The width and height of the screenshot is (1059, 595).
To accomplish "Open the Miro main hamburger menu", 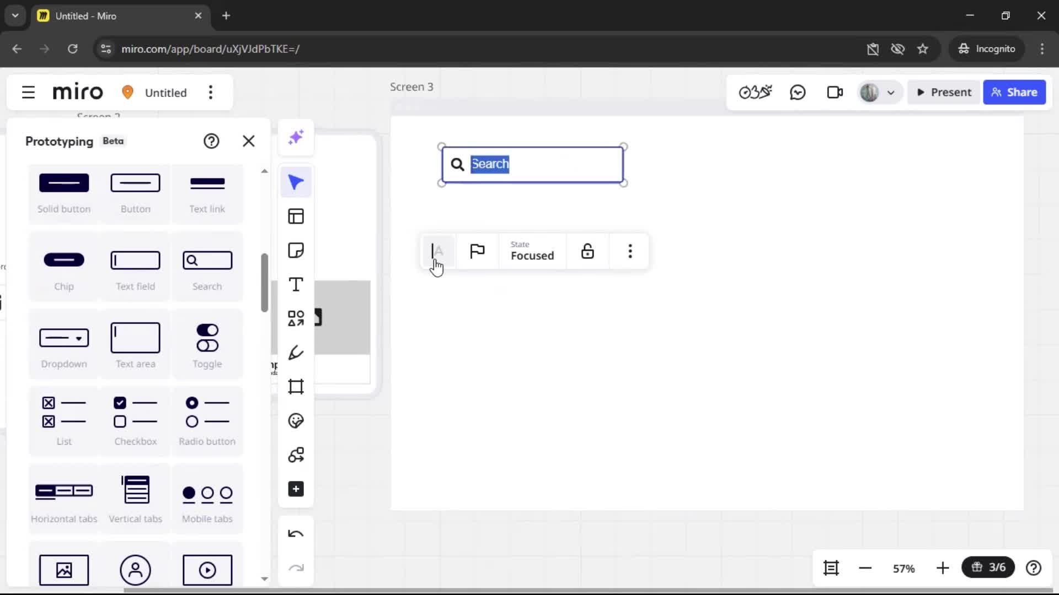I will (x=28, y=92).
